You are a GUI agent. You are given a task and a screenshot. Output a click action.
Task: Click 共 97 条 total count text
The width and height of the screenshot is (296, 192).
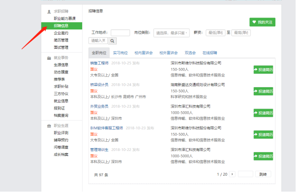(101, 175)
